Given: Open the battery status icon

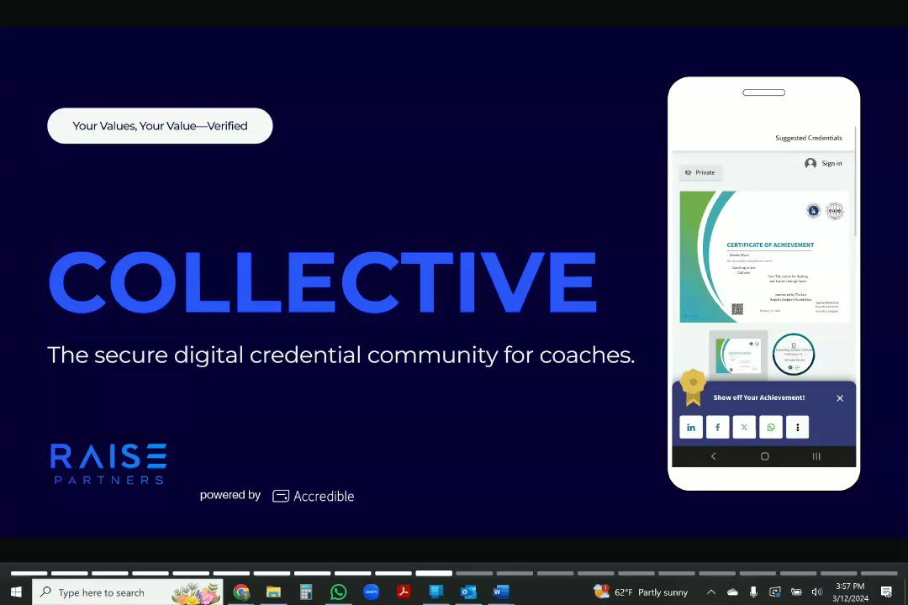Looking at the screenshot, I should coord(796,592).
